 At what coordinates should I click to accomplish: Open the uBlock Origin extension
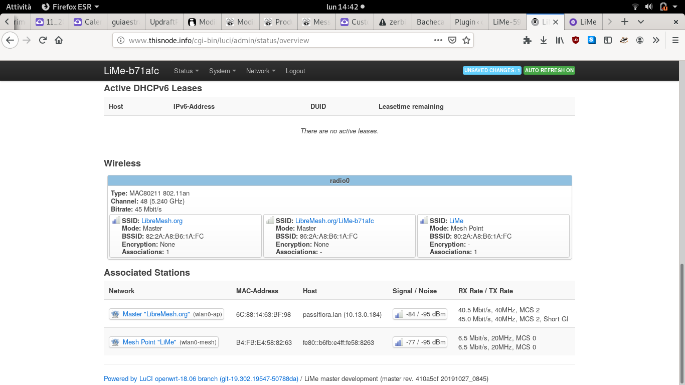tap(576, 40)
